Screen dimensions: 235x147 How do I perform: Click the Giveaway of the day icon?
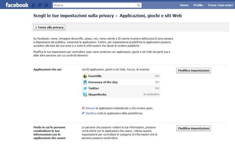[85, 82]
